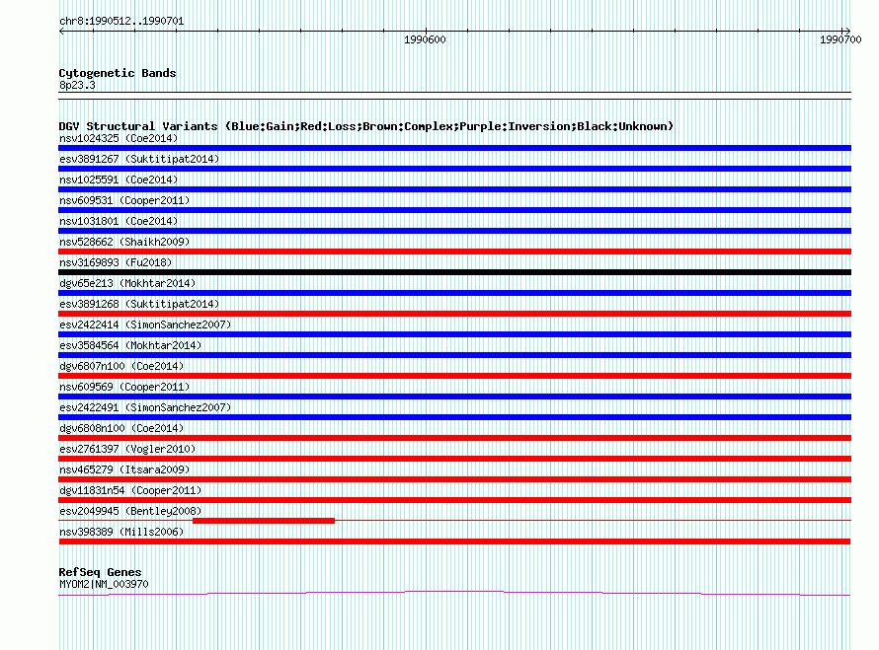Screen dimensions: 879x650
Task: Click the nsv609569 (Cooper2011) label
Action: click(124, 387)
